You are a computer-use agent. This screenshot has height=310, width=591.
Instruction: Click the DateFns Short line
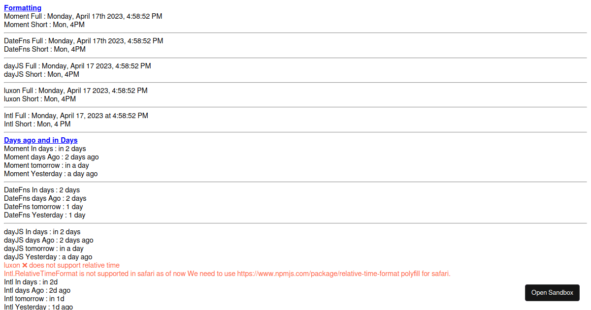tap(44, 49)
